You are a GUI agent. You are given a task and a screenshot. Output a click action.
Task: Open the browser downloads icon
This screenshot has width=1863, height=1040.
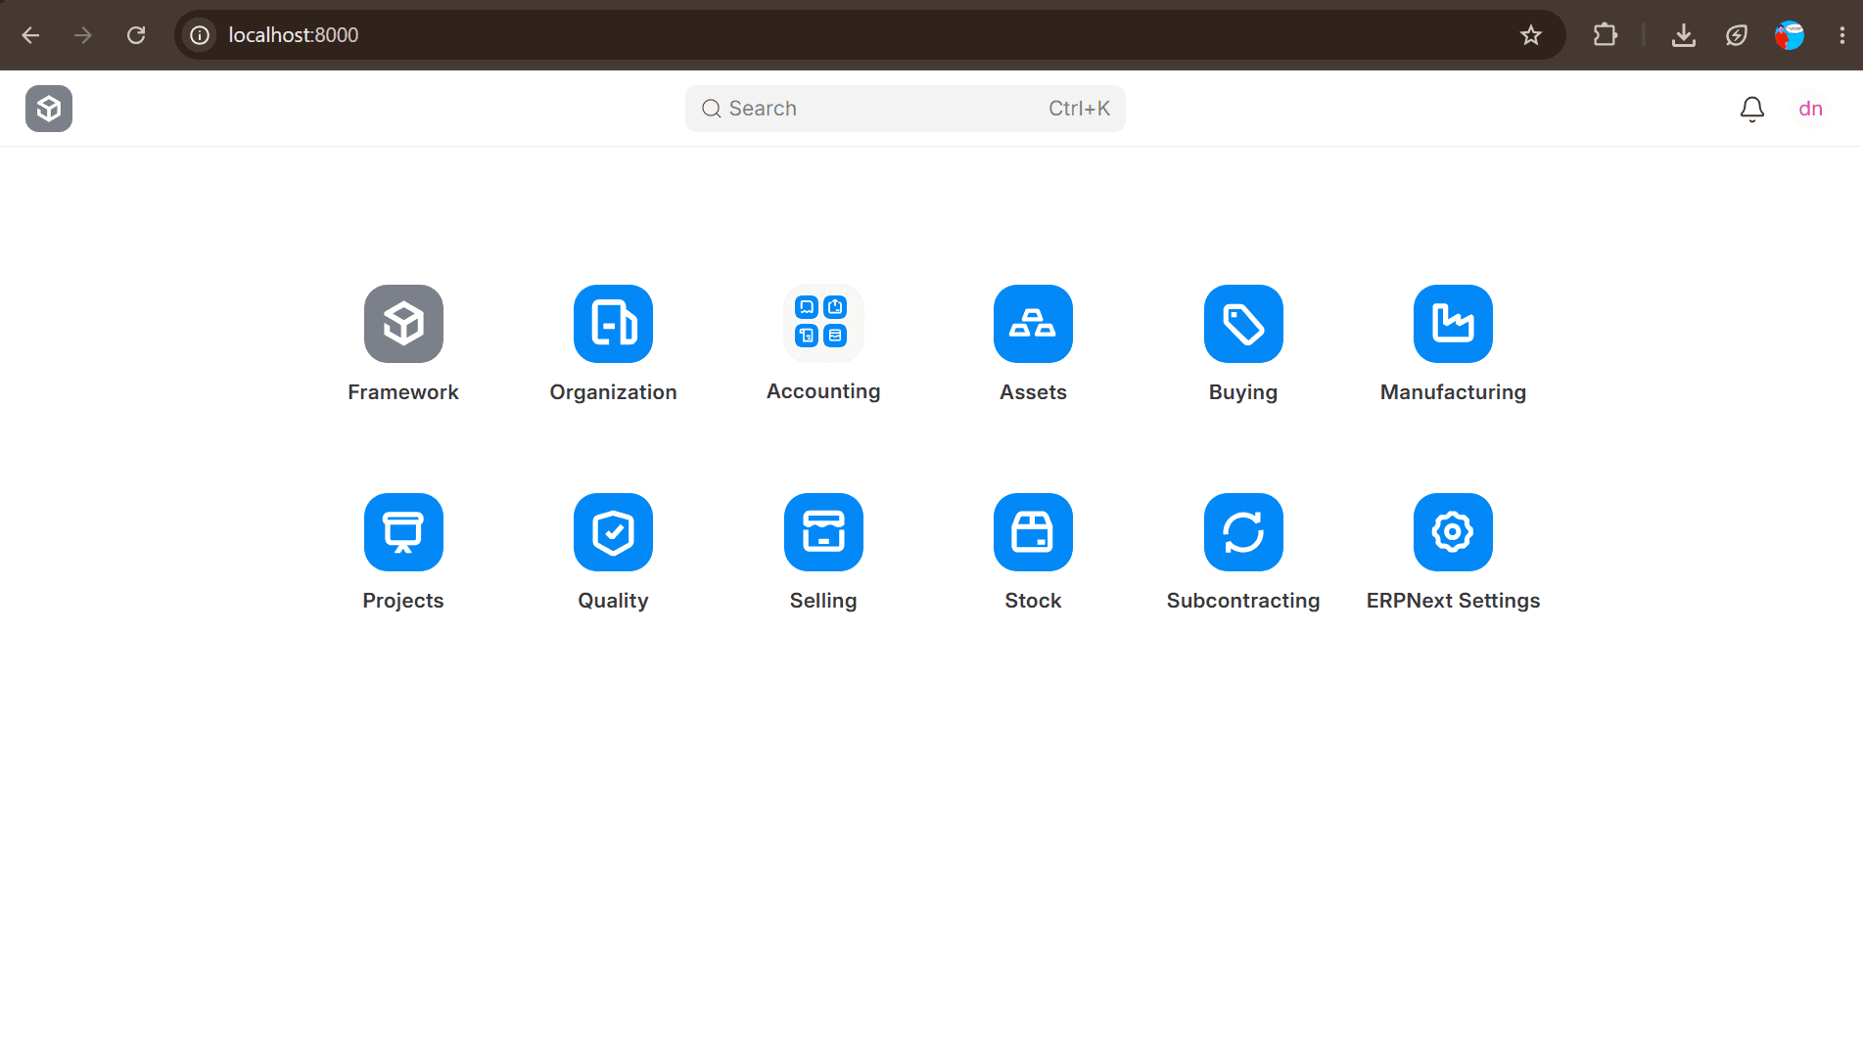coord(1684,35)
